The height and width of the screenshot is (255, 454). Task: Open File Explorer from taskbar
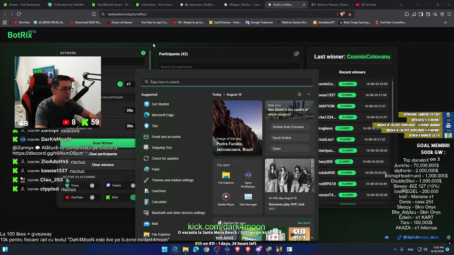pyautogui.click(x=186, y=249)
